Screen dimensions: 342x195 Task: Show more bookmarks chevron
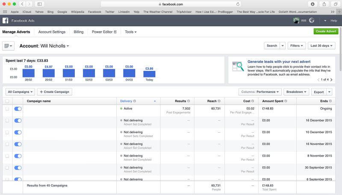[x=333, y=12]
